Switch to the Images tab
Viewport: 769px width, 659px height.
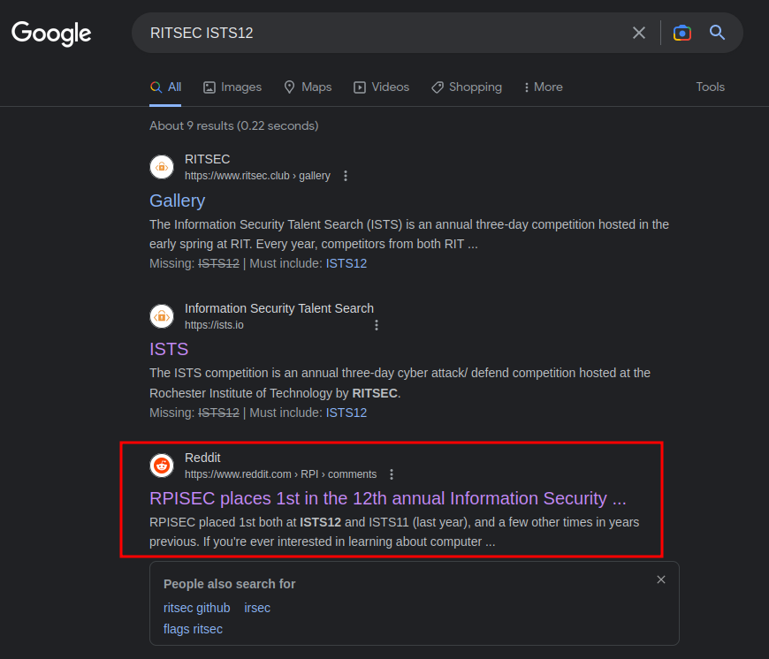pos(232,87)
